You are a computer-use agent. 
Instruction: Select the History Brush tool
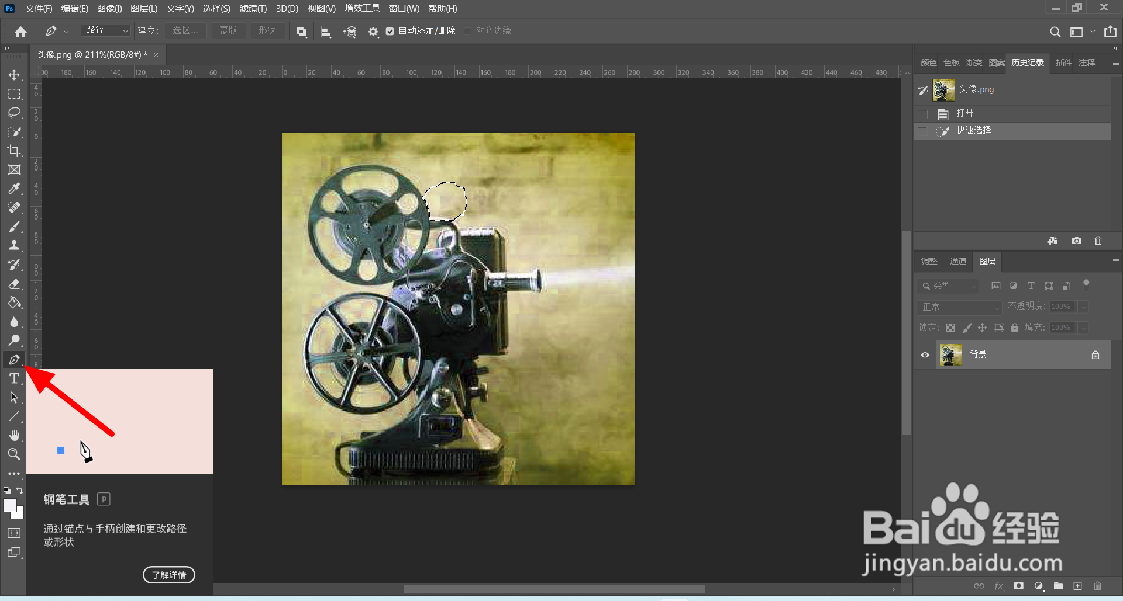[14, 265]
